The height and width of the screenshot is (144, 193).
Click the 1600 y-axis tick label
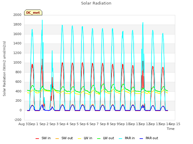tap(17, 34)
